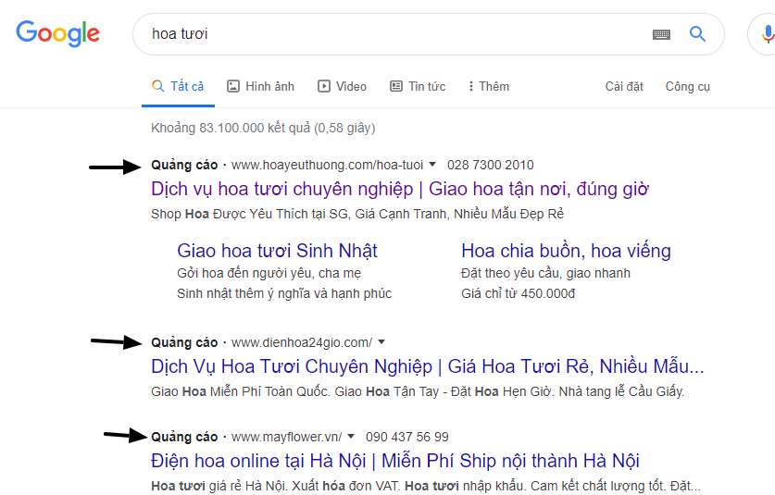Click phone number 090 437 56 99
The image size is (775, 495).
(407, 438)
